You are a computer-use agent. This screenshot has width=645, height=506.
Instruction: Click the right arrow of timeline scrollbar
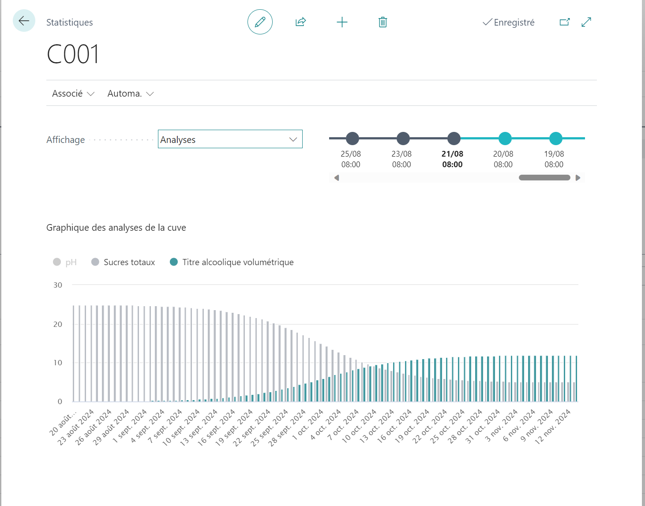(x=578, y=178)
